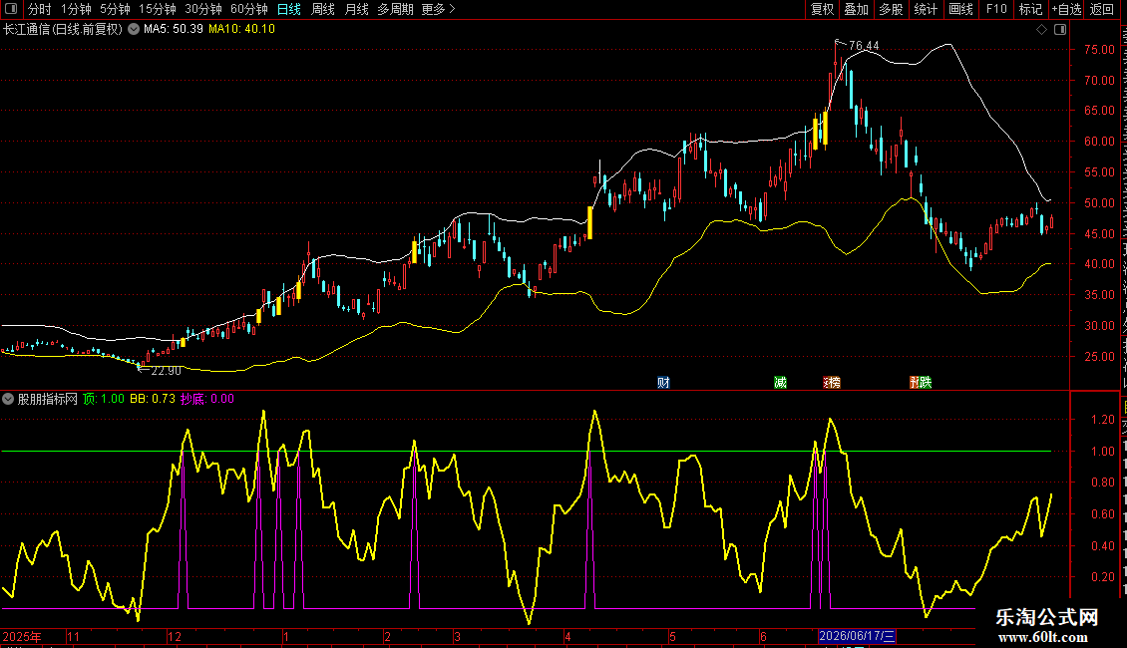Image resolution: width=1127 pixels, height=648 pixels.
Task: Click the month 4 tick on time axis
Action: 567,636
